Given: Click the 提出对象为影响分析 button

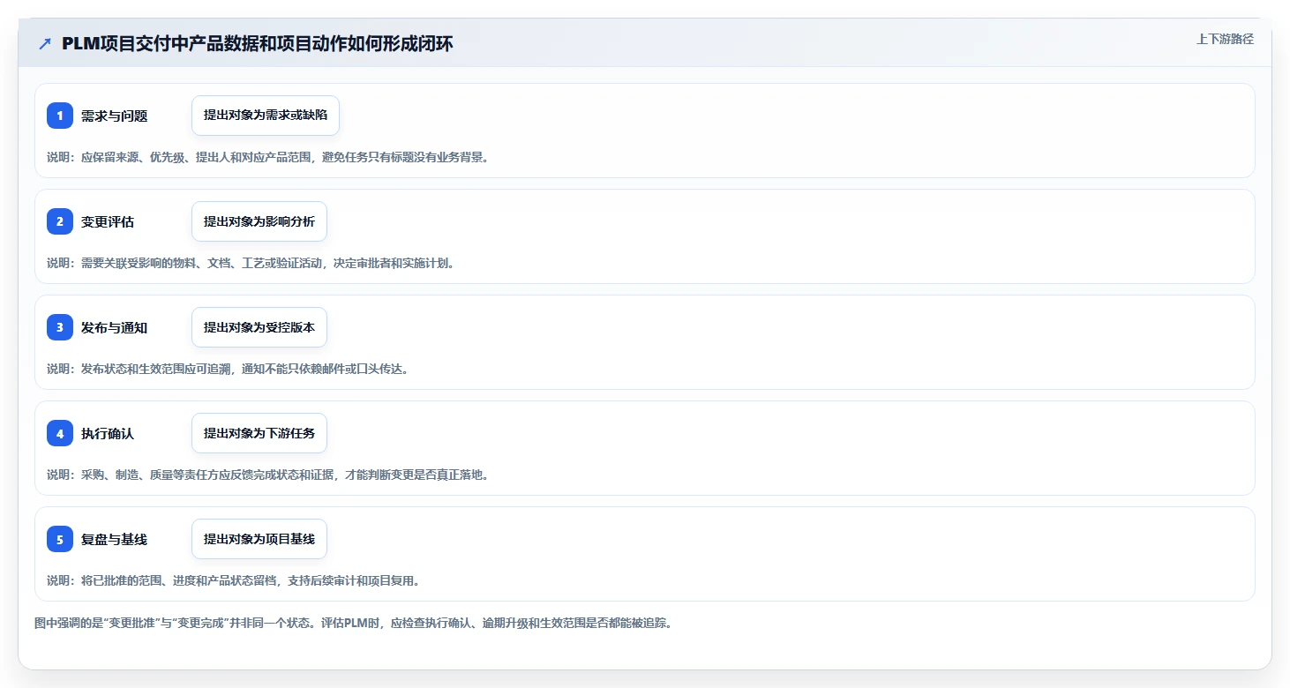Looking at the screenshot, I should pyautogui.click(x=259, y=221).
